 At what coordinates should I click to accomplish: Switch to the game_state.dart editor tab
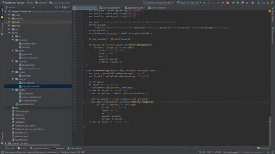pyautogui.click(x=158, y=8)
